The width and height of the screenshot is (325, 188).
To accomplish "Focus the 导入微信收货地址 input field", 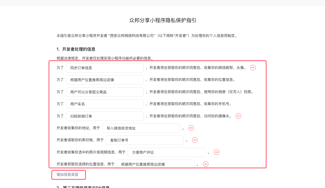I will point(141,128).
